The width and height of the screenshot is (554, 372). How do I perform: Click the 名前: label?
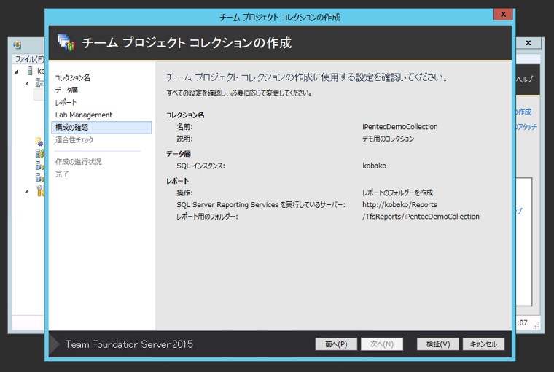184,127
